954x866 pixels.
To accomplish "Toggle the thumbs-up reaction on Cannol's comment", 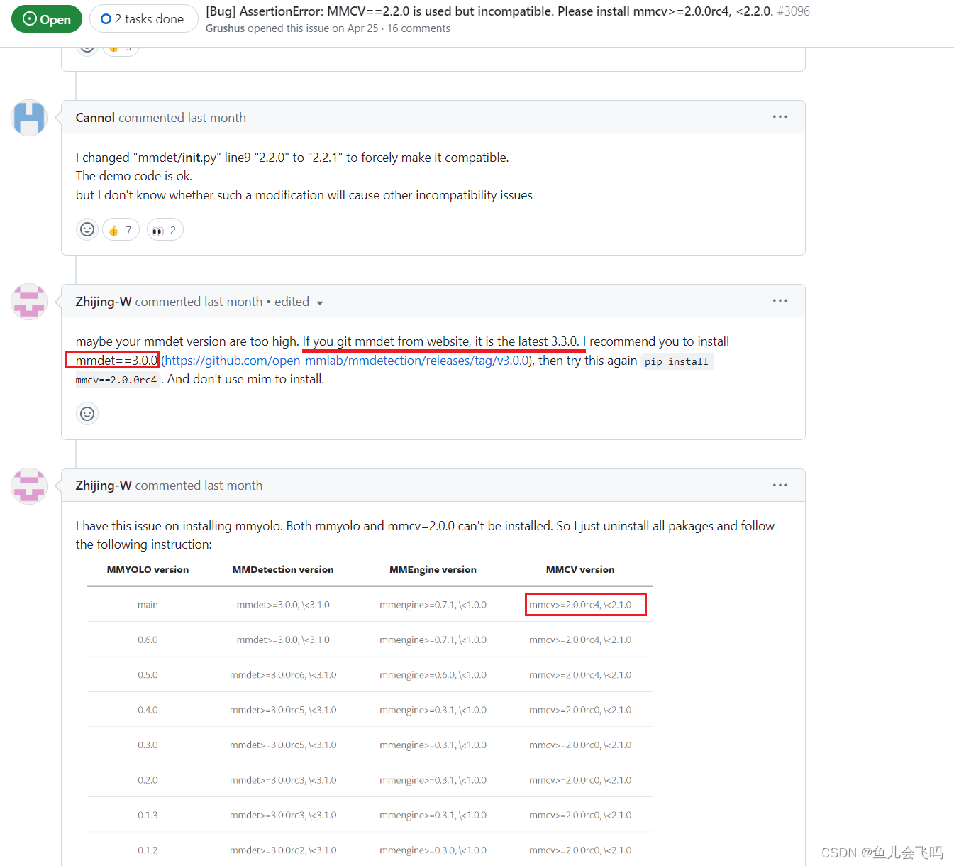I will click(121, 229).
